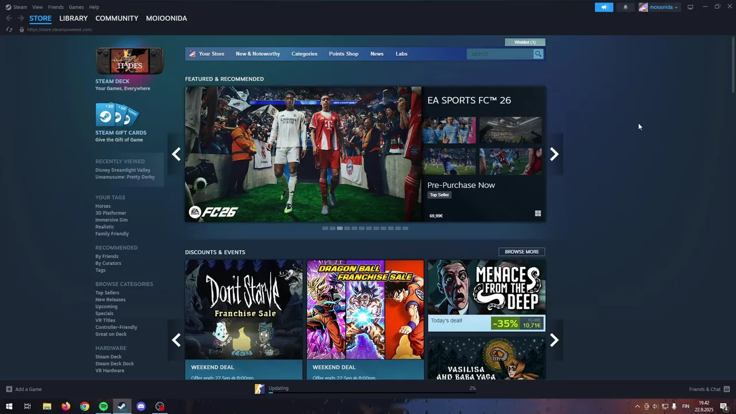Open Discord from the taskbar
Screen dimensions: 736x414
pyautogui.click(x=141, y=407)
